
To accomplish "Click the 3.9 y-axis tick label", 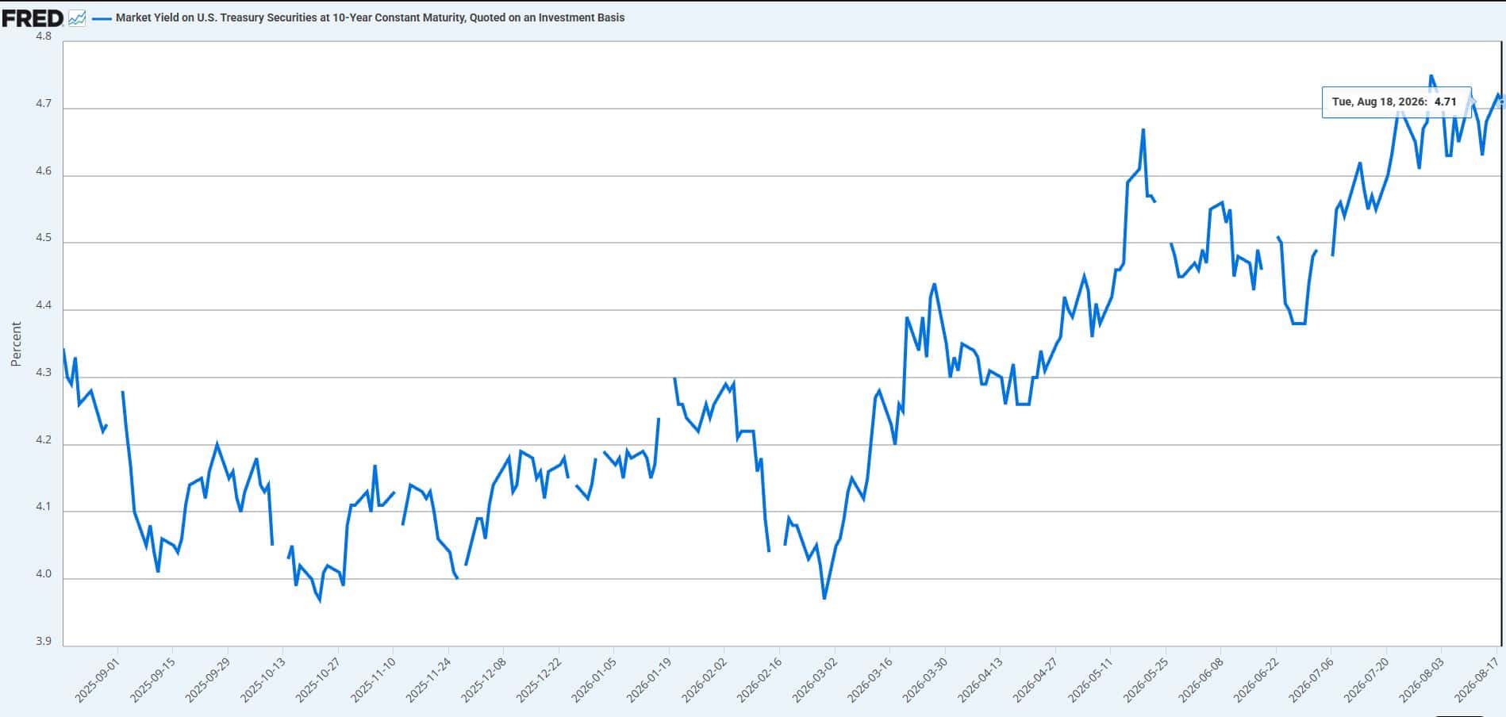I will pyautogui.click(x=44, y=641).
